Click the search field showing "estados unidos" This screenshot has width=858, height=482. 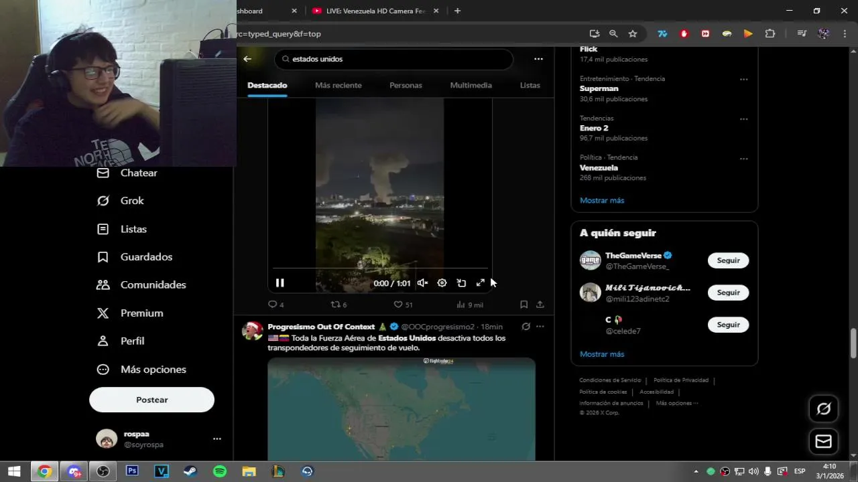(393, 59)
